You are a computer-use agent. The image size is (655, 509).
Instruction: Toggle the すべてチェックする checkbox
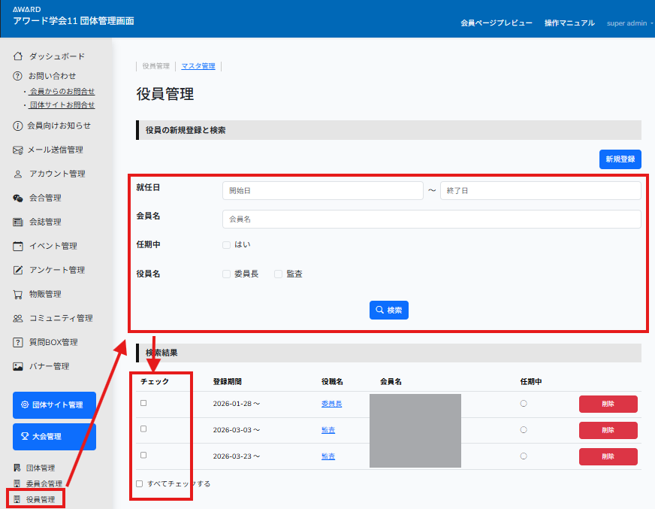click(140, 483)
